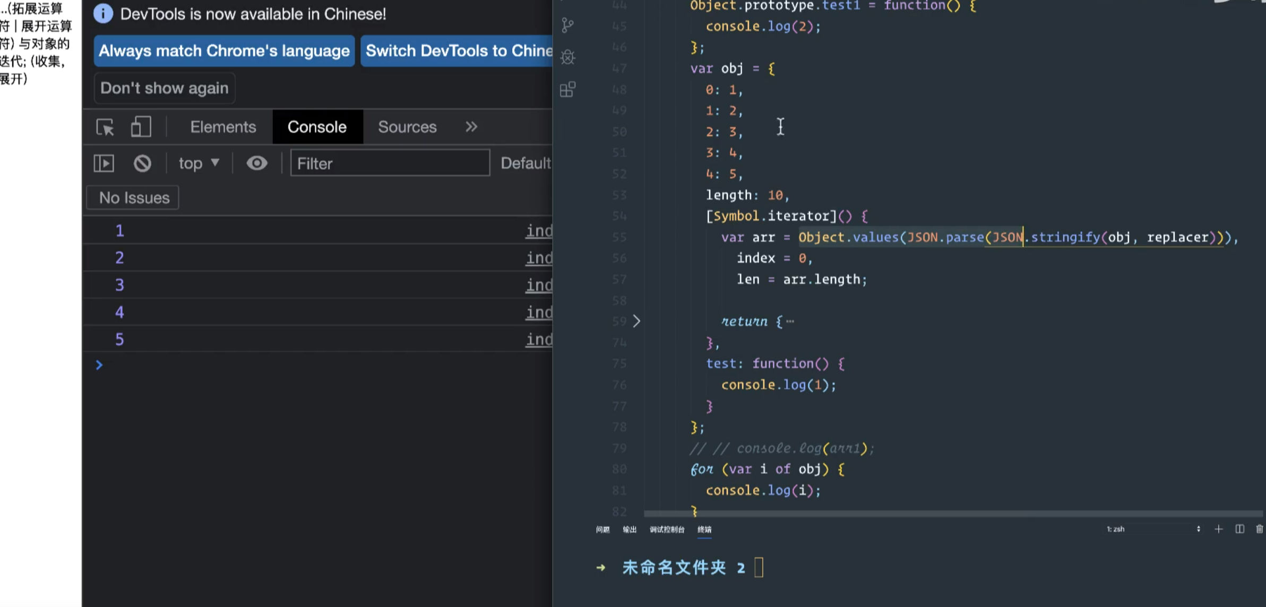Add a new terminal with plus

coord(1218,529)
